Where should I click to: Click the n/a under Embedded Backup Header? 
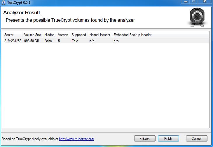(116, 41)
